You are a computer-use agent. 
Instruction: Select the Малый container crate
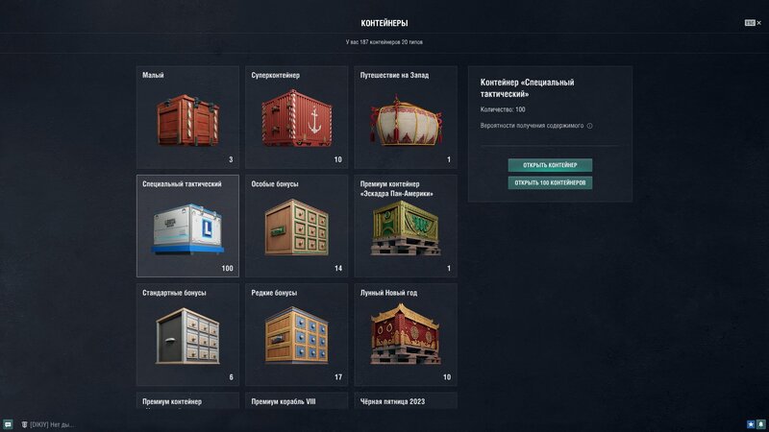tap(187, 117)
